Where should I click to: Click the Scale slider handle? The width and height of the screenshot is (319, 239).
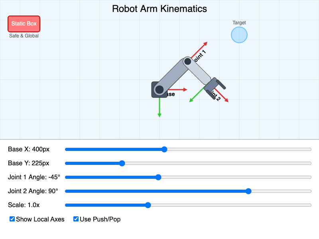pos(148,205)
